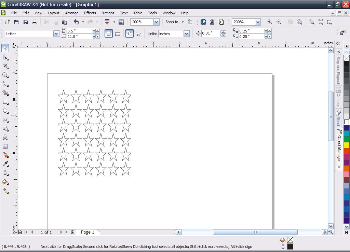Image resolution: width=350 pixels, height=252 pixels.
Task: Open the Letter paper size dropdown
Action: (x=56, y=34)
